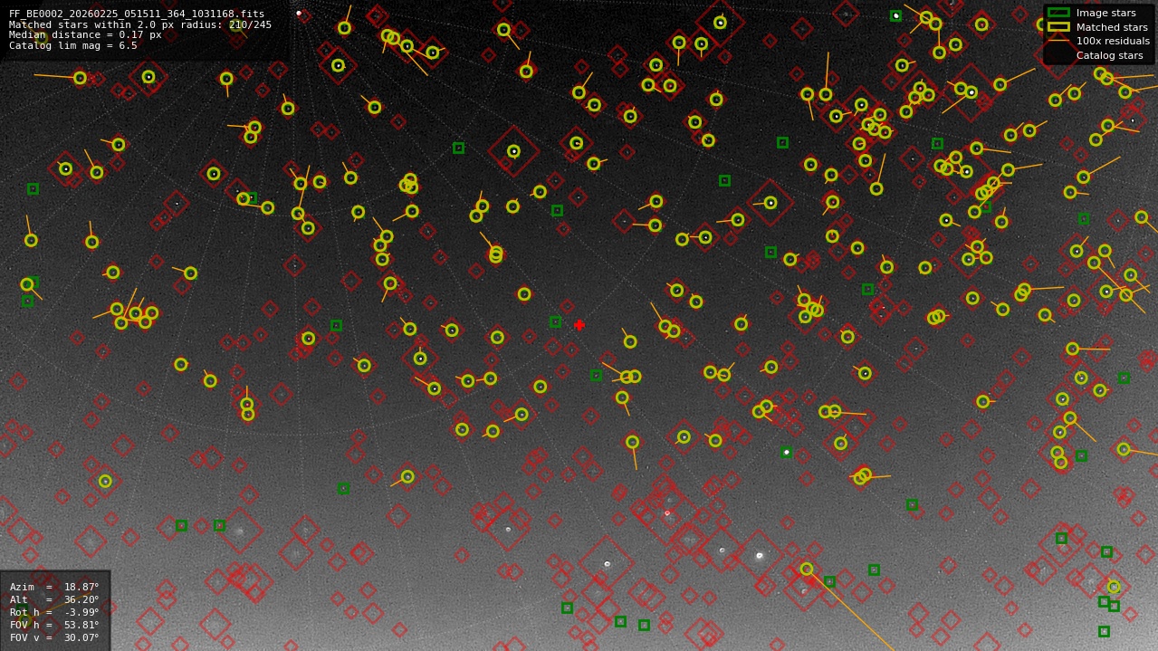
Task: Click the red cross center marker
Action: tap(579, 325)
